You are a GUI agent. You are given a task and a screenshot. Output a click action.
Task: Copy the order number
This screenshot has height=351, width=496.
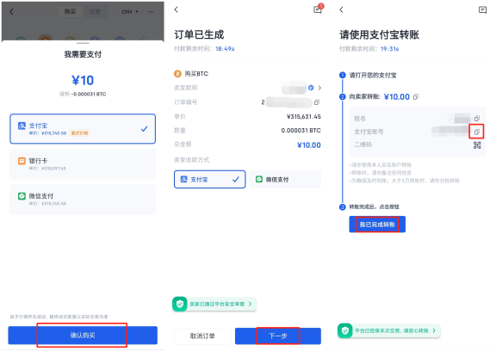tap(317, 102)
